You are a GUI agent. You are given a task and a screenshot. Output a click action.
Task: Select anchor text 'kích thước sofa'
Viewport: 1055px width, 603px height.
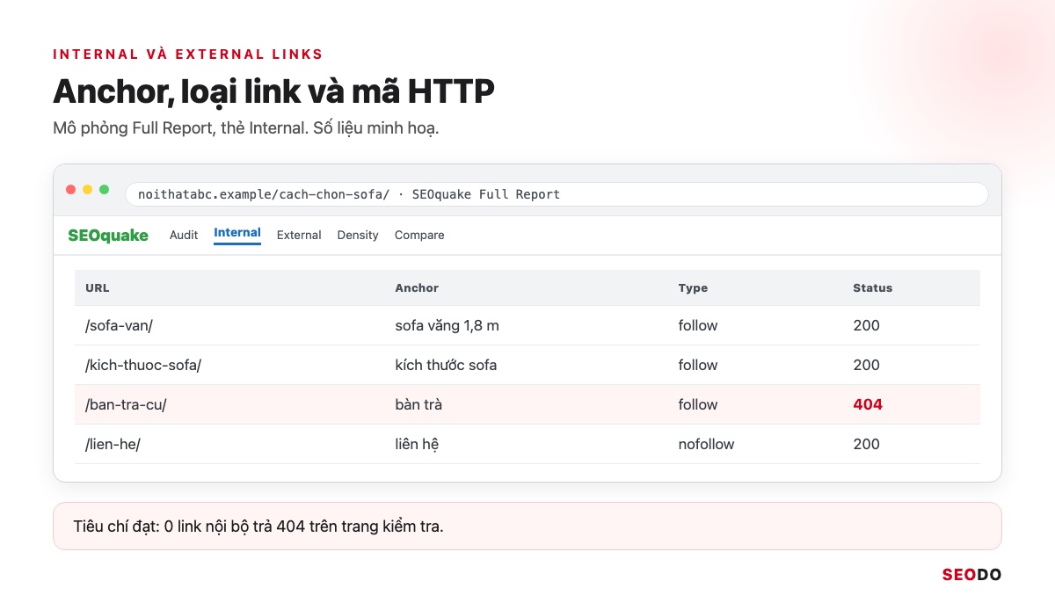(x=447, y=365)
